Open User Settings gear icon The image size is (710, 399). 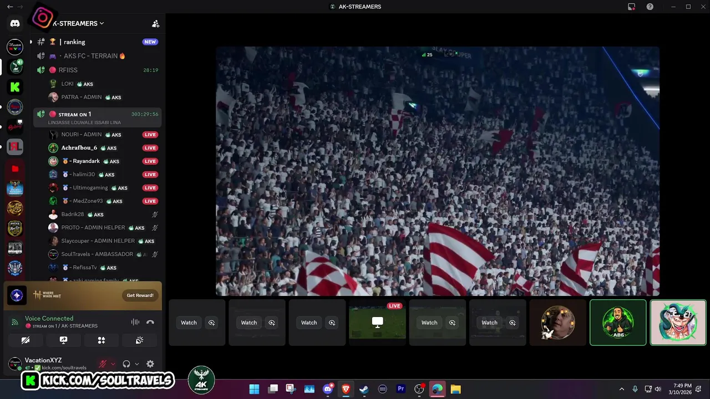(x=150, y=364)
